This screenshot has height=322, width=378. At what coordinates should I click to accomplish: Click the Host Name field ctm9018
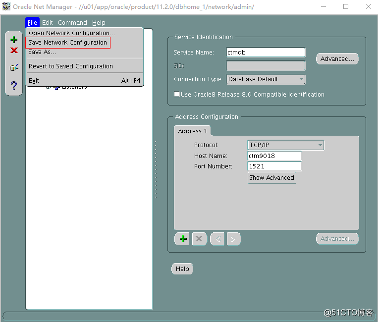pyautogui.click(x=274, y=156)
